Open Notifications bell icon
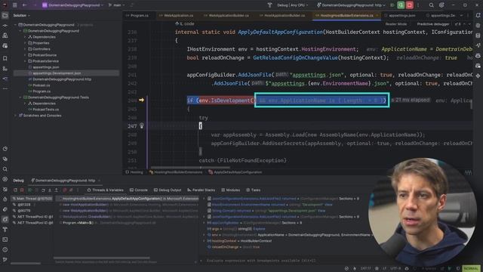This screenshot has width=483, height=272. tap(478, 15)
